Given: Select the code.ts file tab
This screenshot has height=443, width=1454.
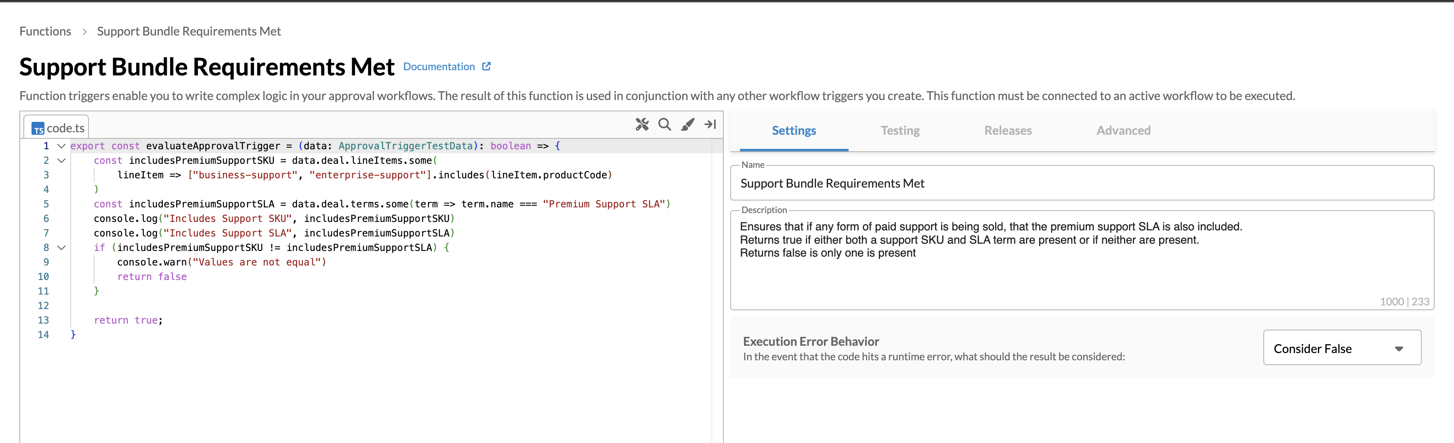Looking at the screenshot, I should [57, 128].
